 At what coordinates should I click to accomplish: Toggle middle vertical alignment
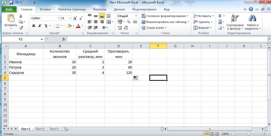pyautogui.click(x=96, y=16)
